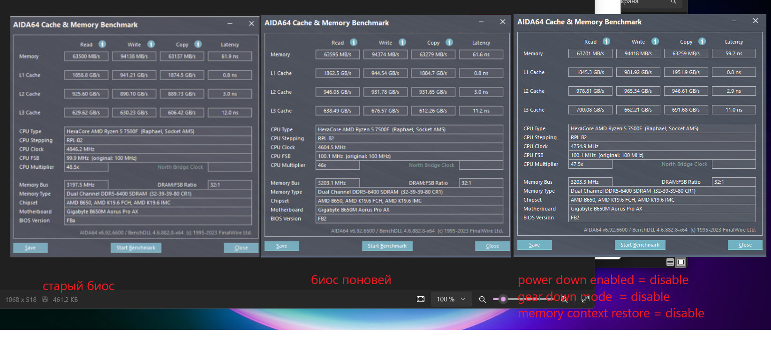The height and width of the screenshot is (338, 771).
Task: Click the disk icon beside the file size
Action: pos(45,299)
